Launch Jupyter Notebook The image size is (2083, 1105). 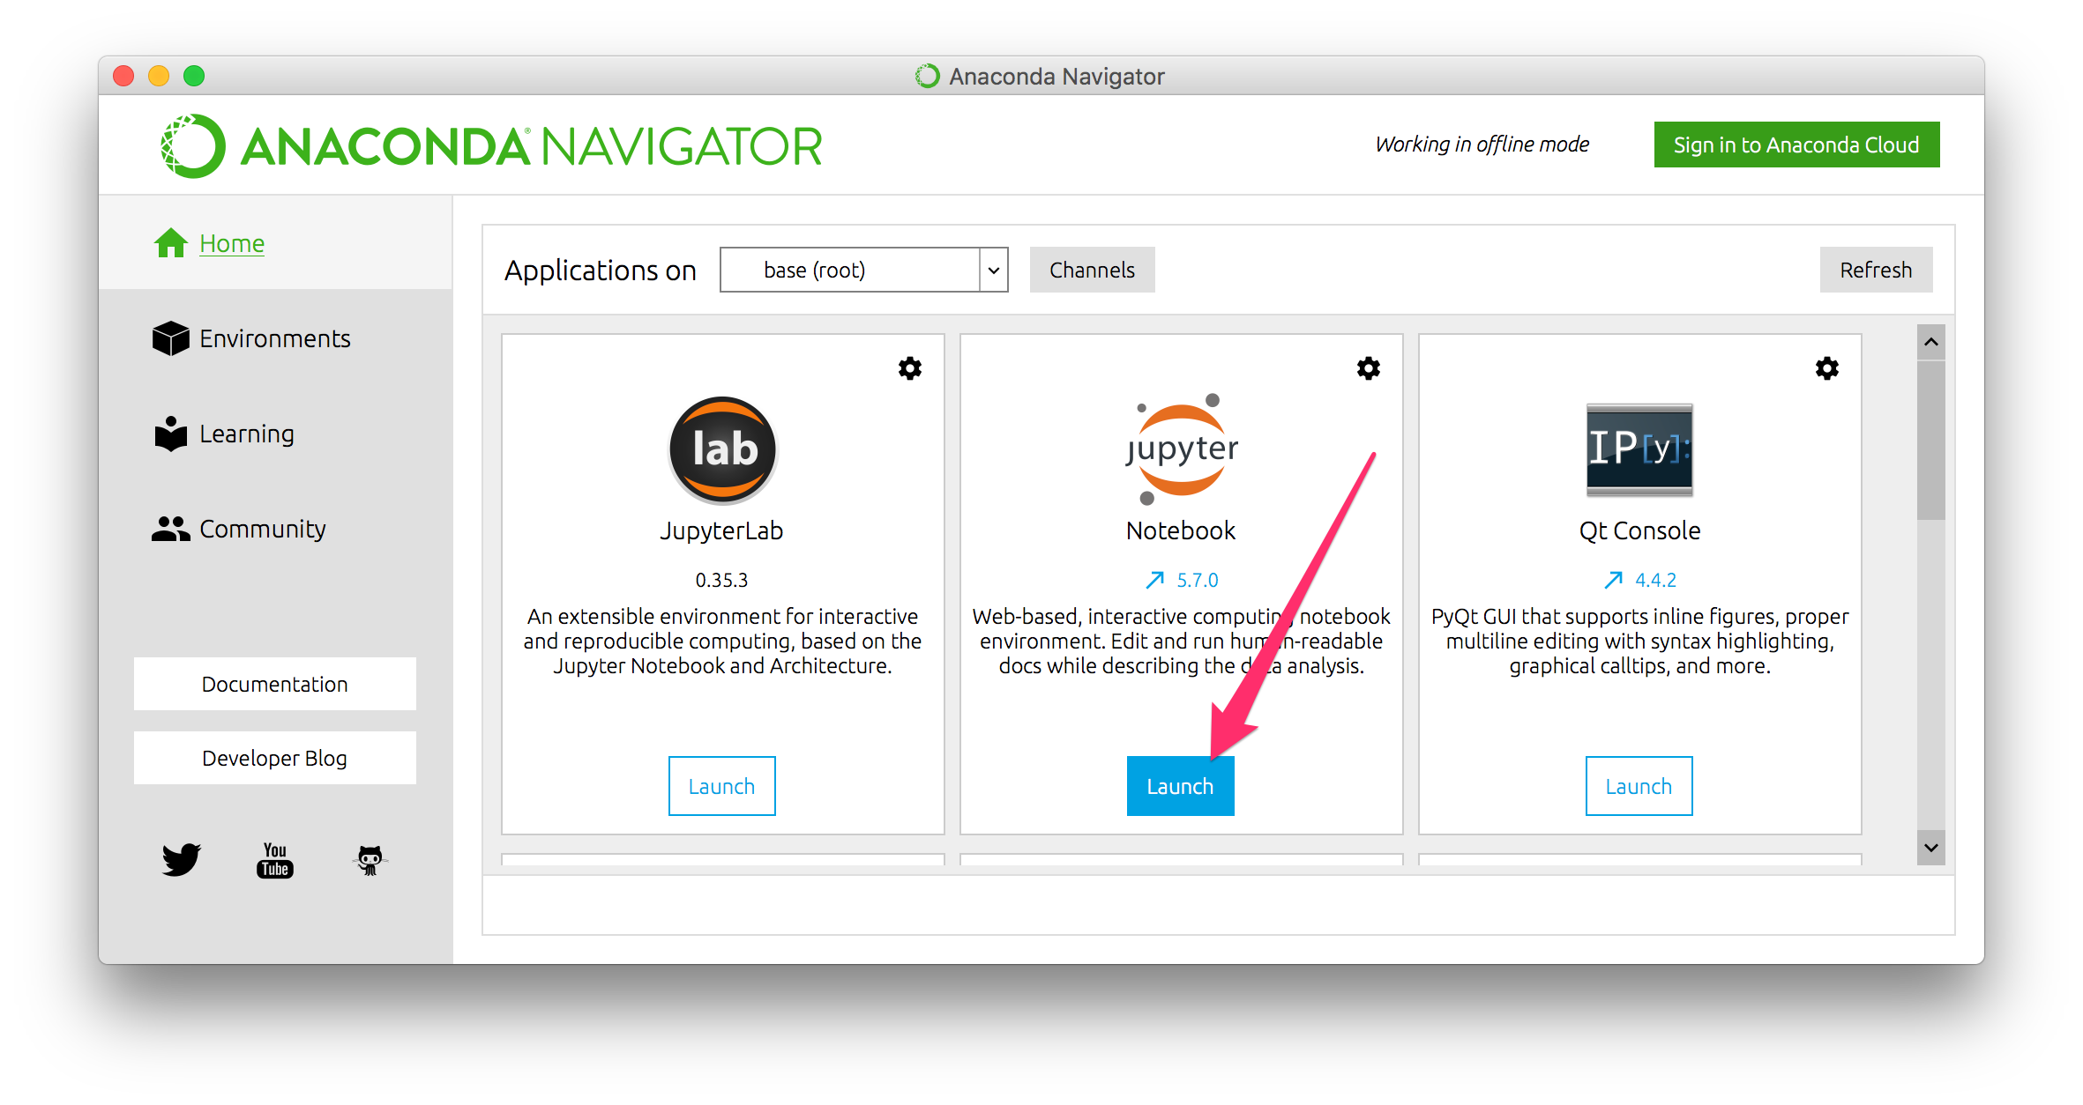(1180, 786)
